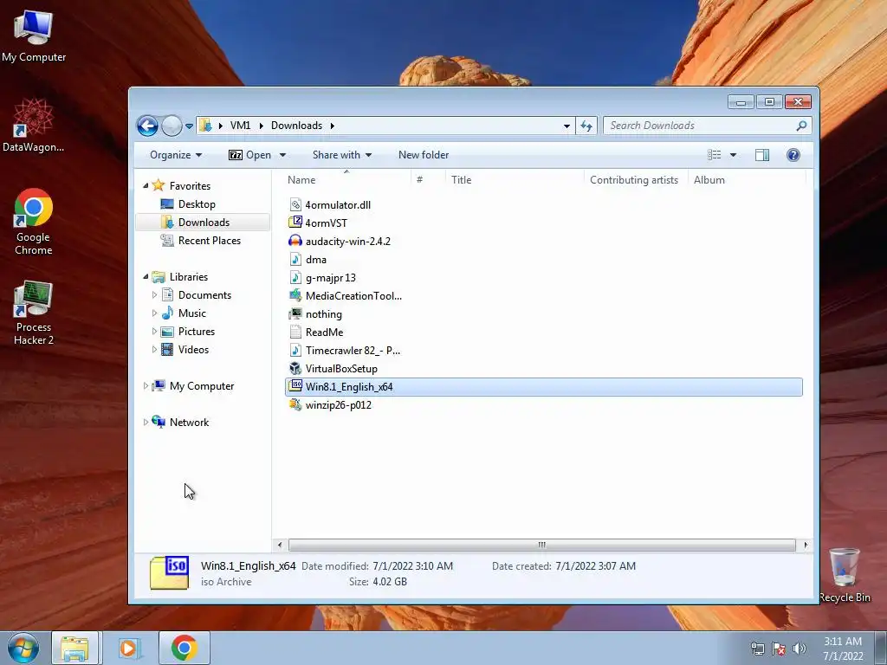Open the dropdown arrow beside Open
Viewport: 887px width, 665px height.
pos(282,155)
